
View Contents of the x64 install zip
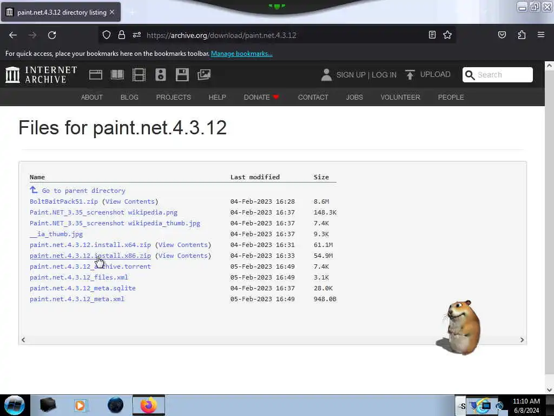183,245
